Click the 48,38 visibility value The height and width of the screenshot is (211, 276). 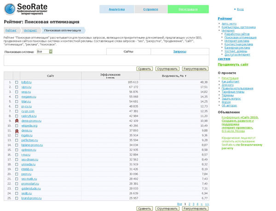pyautogui.click(x=204, y=82)
